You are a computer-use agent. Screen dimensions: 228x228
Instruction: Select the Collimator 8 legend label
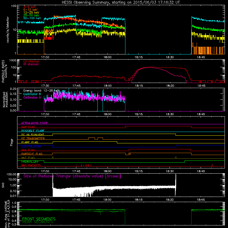[32, 94]
